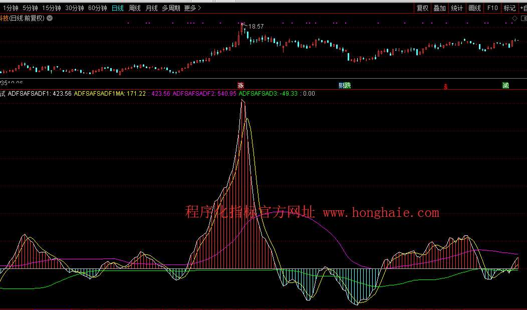Select the 60分钟 period tab
This screenshot has width=527, height=310.
[98, 8]
